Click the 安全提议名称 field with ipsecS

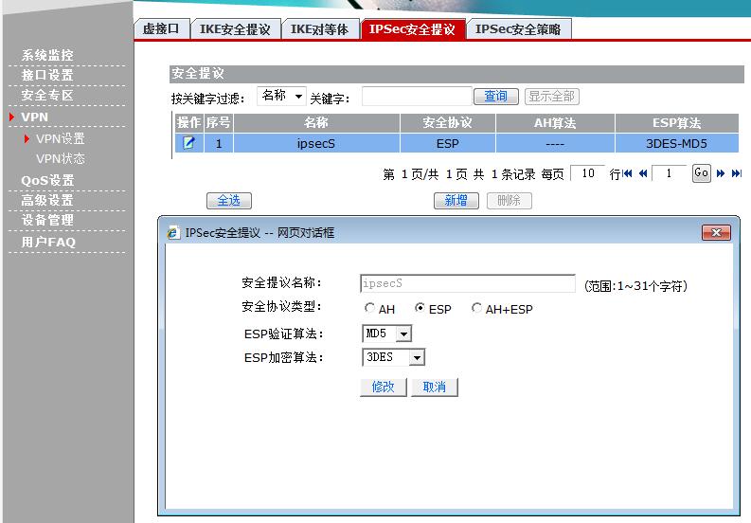tap(468, 283)
